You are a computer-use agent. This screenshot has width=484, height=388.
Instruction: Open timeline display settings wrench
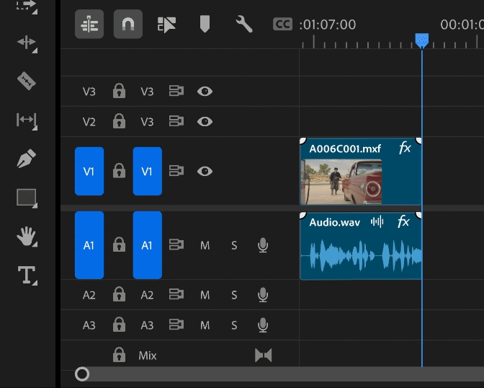[x=244, y=25]
